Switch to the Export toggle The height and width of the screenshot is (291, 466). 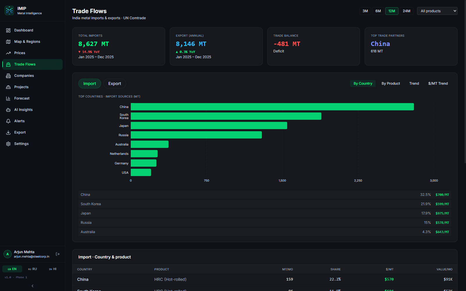tap(114, 84)
